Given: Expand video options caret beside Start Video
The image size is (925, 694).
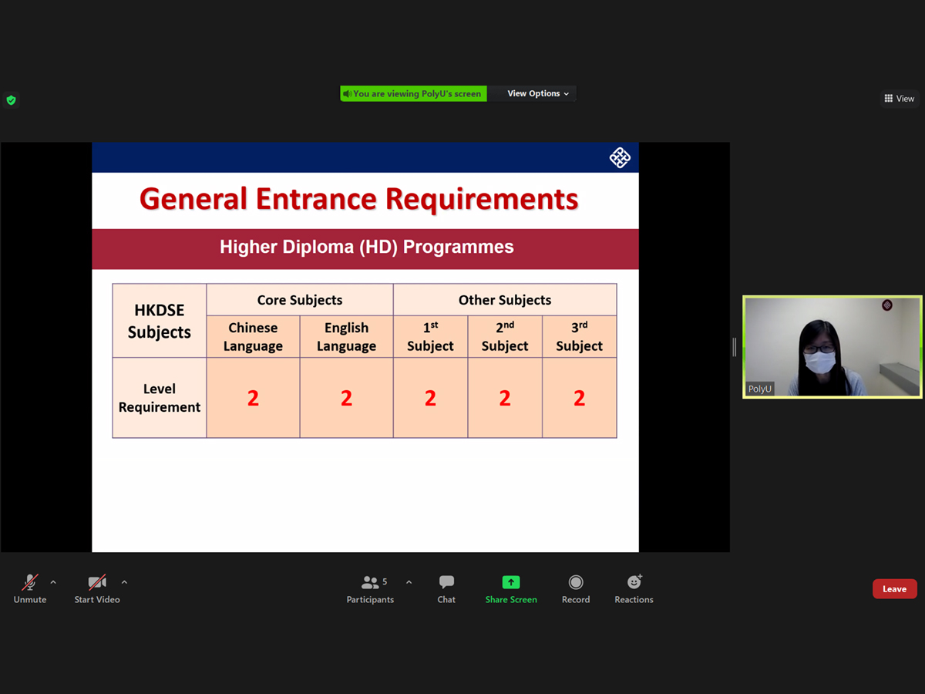Looking at the screenshot, I should [x=124, y=582].
